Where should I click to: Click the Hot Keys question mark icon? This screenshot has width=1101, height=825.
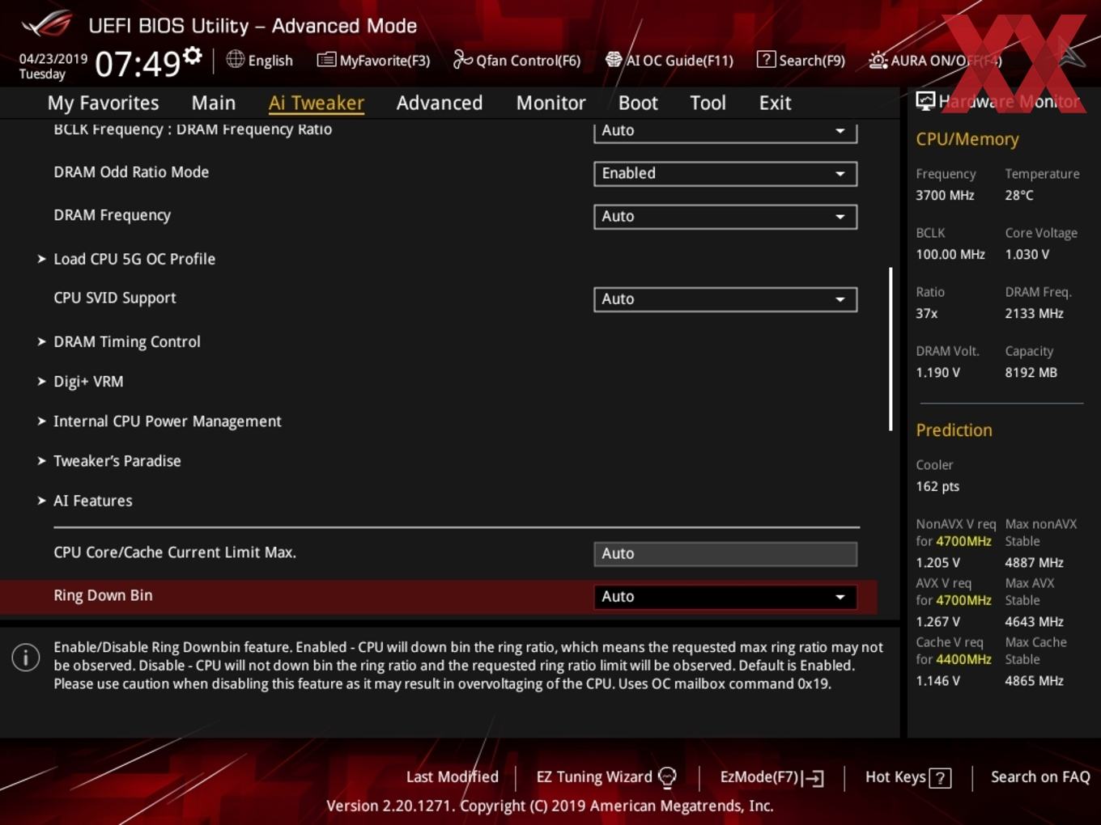tap(940, 778)
